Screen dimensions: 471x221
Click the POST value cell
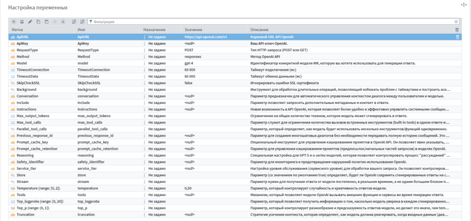coord(189,50)
